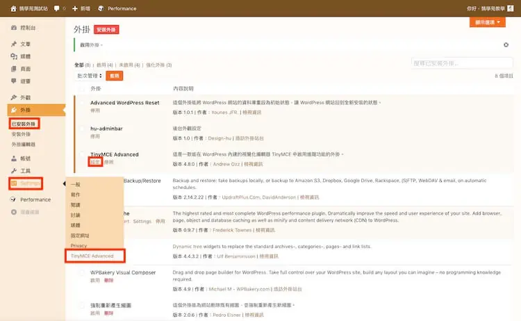Check the Advanced WordPress Reset checkbox
The width and height of the screenshot is (521, 321).
[81, 103]
